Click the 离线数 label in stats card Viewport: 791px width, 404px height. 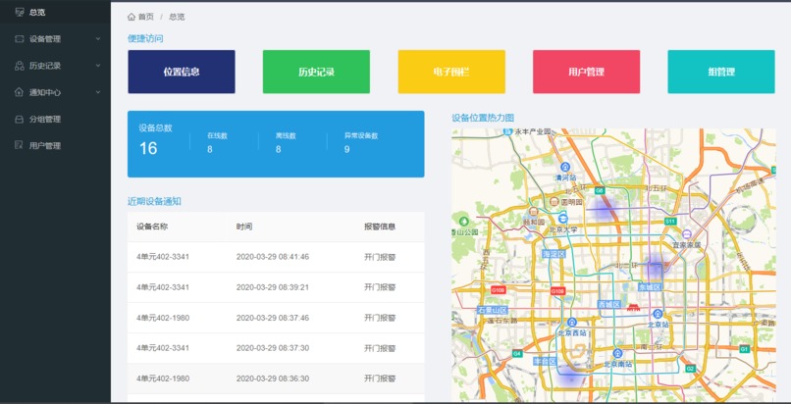pos(286,135)
